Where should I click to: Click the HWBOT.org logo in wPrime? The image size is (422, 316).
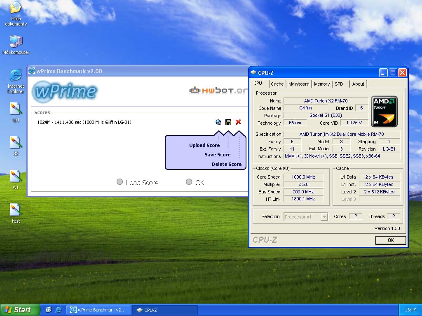218,91
